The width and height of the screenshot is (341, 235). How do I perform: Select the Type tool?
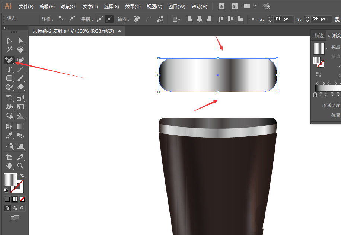click(x=9, y=69)
